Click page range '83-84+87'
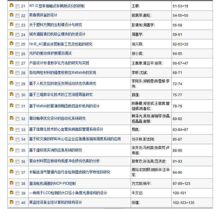This screenshot has width=217, height=209. tap(180, 130)
